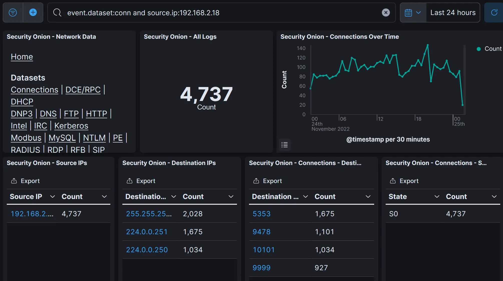Export the Destination IPs table
Viewport: 503px width, 281px height.
141,181
